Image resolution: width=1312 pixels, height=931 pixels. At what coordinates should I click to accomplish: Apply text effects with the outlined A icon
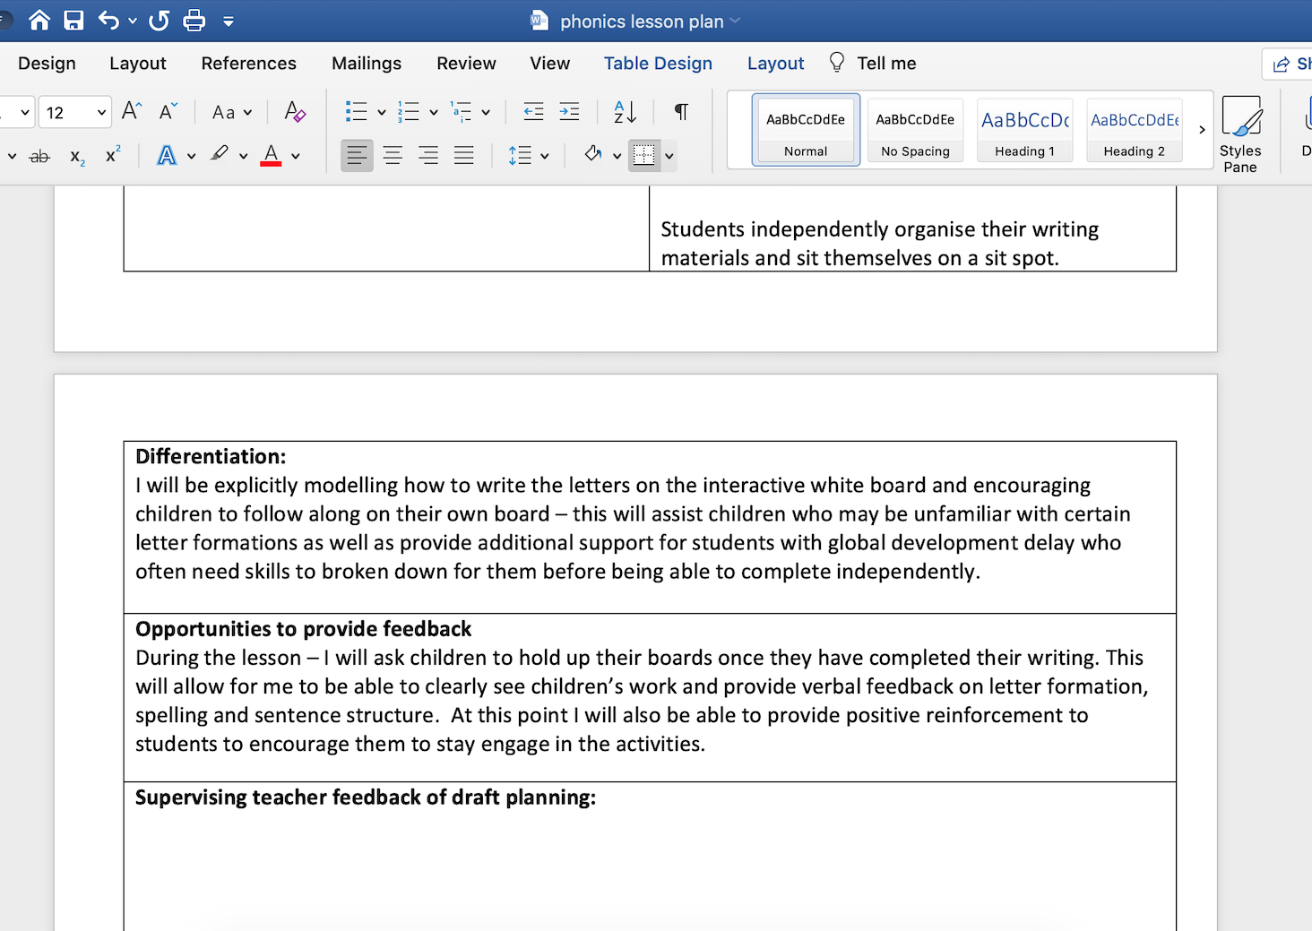(167, 155)
